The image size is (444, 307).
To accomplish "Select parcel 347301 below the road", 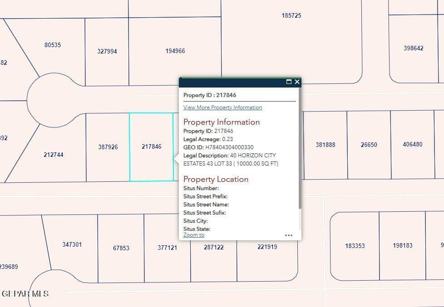I will click(71, 244).
